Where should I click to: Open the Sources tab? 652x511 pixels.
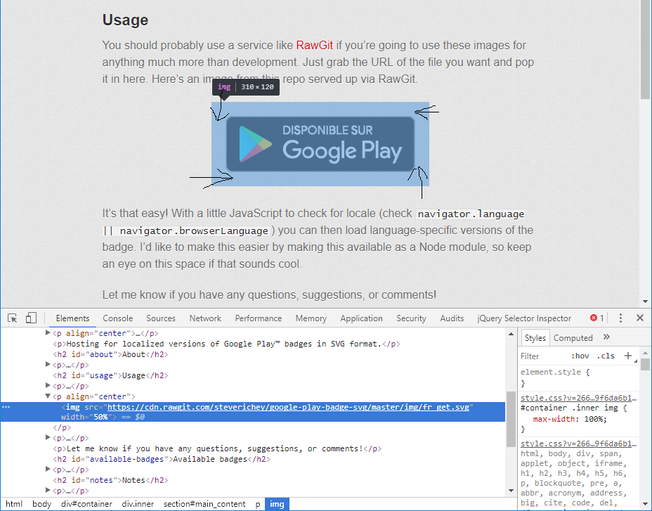[x=161, y=318]
